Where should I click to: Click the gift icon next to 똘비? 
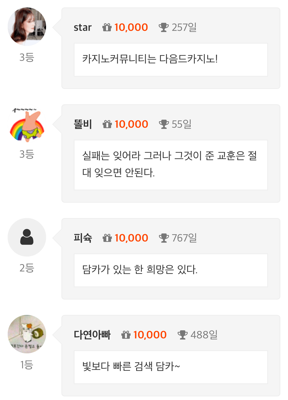pos(107,124)
